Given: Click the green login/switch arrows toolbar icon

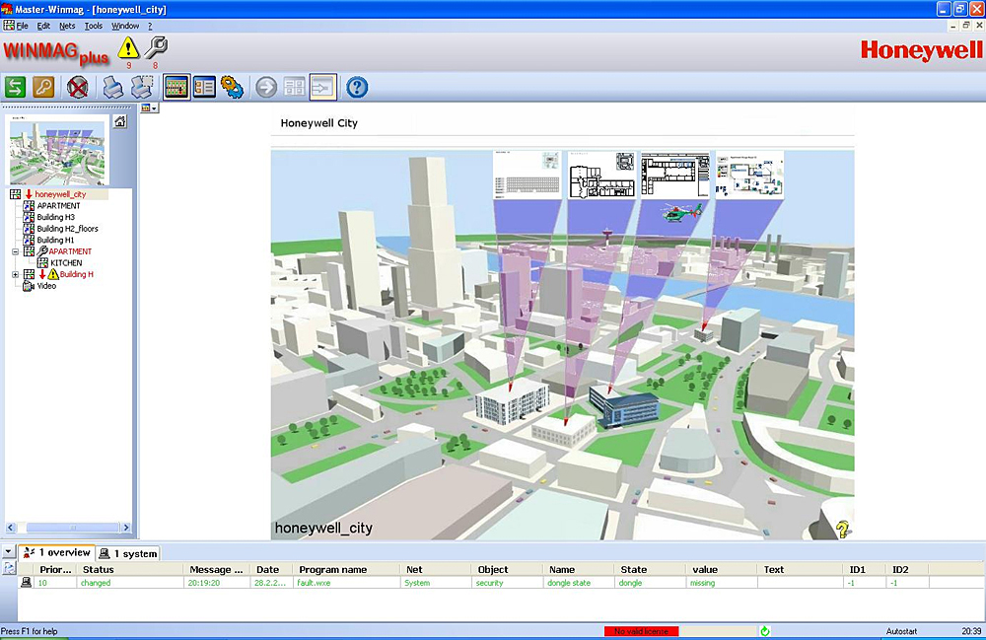Looking at the screenshot, I should point(16,87).
